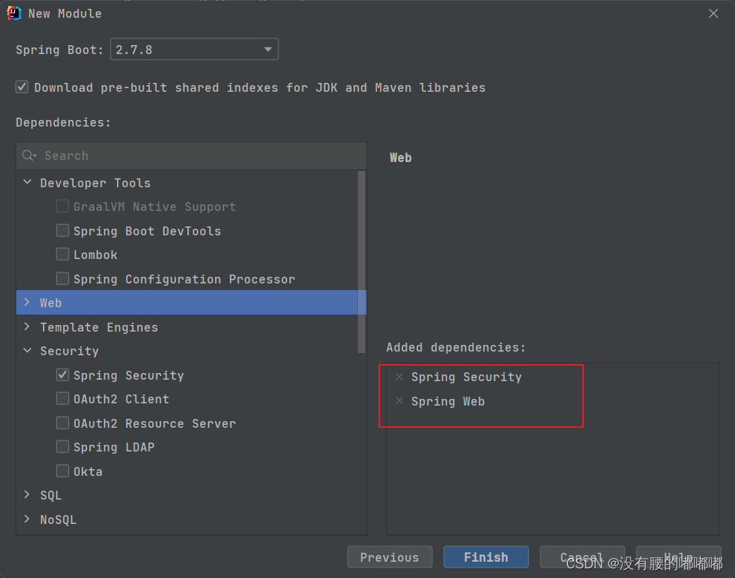Click the IntelliJ logo in title bar

click(x=14, y=13)
